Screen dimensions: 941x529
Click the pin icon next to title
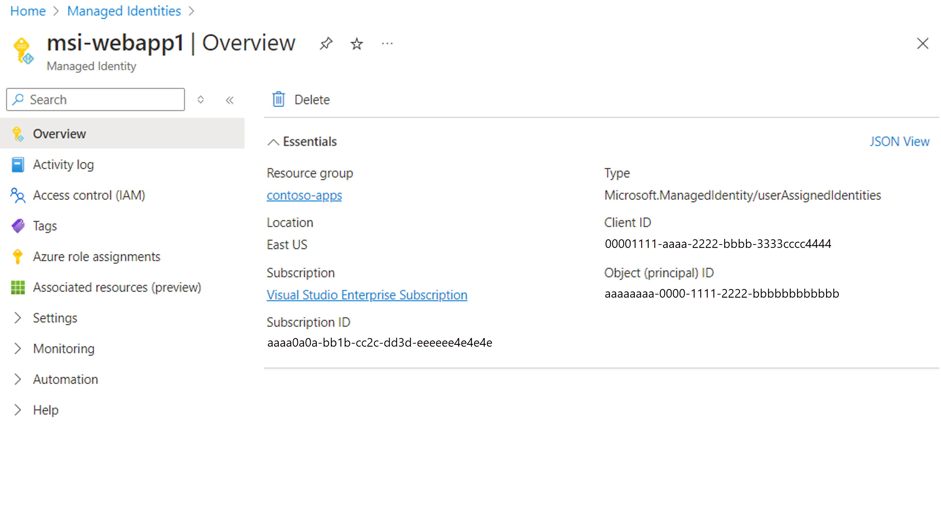pos(326,43)
